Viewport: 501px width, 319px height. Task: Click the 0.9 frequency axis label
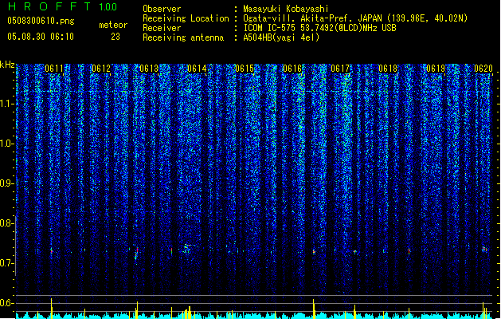7,183
